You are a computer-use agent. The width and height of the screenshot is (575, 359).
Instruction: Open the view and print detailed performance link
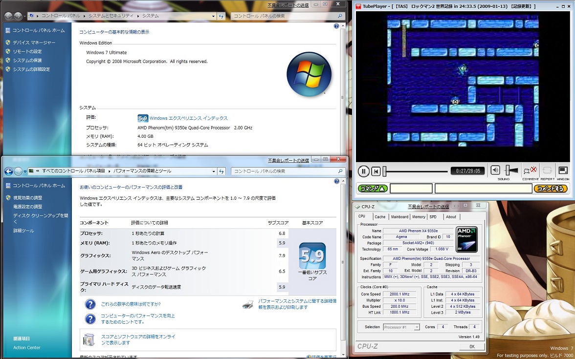pyautogui.click(x=297, y=304)
